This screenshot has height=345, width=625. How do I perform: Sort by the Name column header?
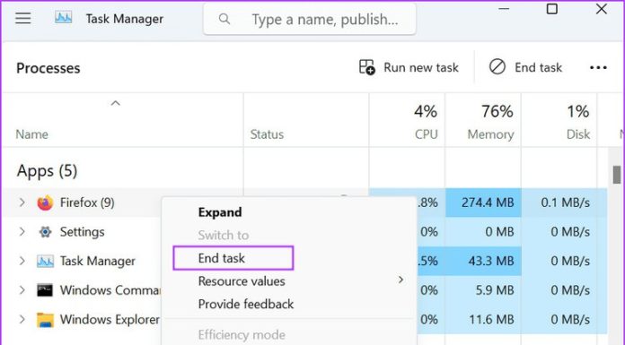32,134
